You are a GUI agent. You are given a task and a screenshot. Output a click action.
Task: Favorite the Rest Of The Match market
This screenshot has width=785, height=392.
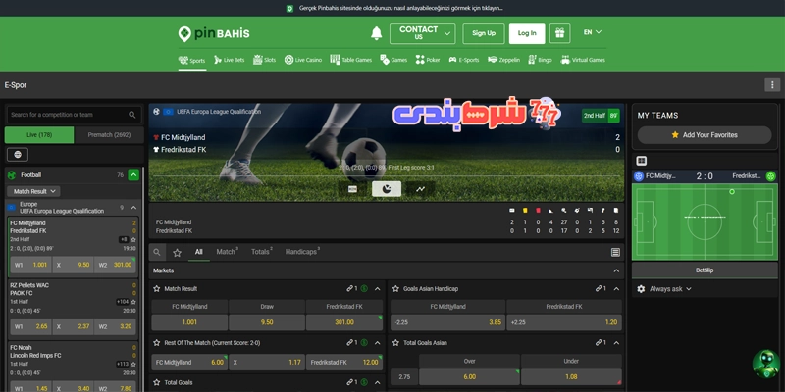pyautogui.click(x=157, y=343)
